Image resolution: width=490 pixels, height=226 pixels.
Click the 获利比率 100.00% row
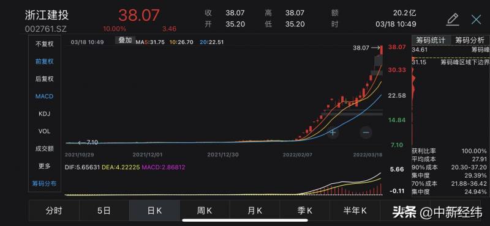point(450,151)
